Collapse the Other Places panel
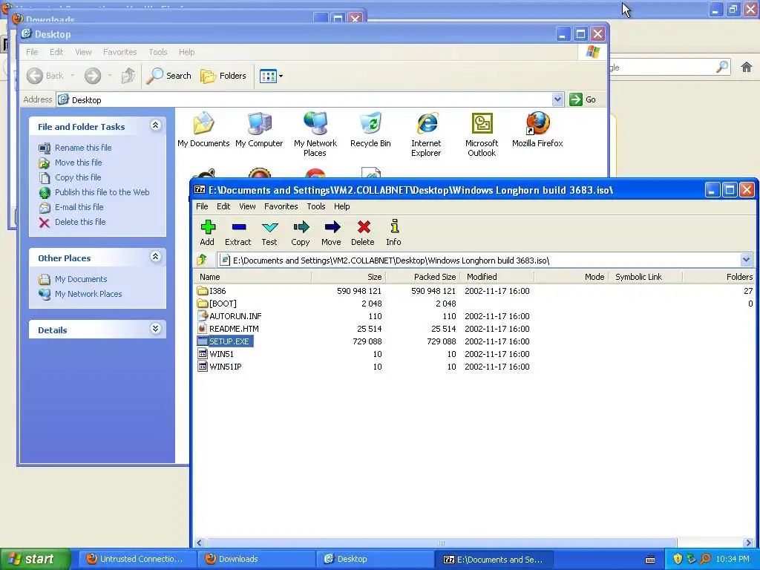The height and width of the screenshot is (570, 760). click(x=155, y=257)
